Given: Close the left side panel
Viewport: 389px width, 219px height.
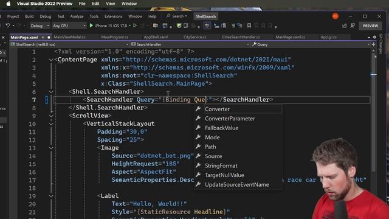Looking at the screenshot, I should click(3, 37).
